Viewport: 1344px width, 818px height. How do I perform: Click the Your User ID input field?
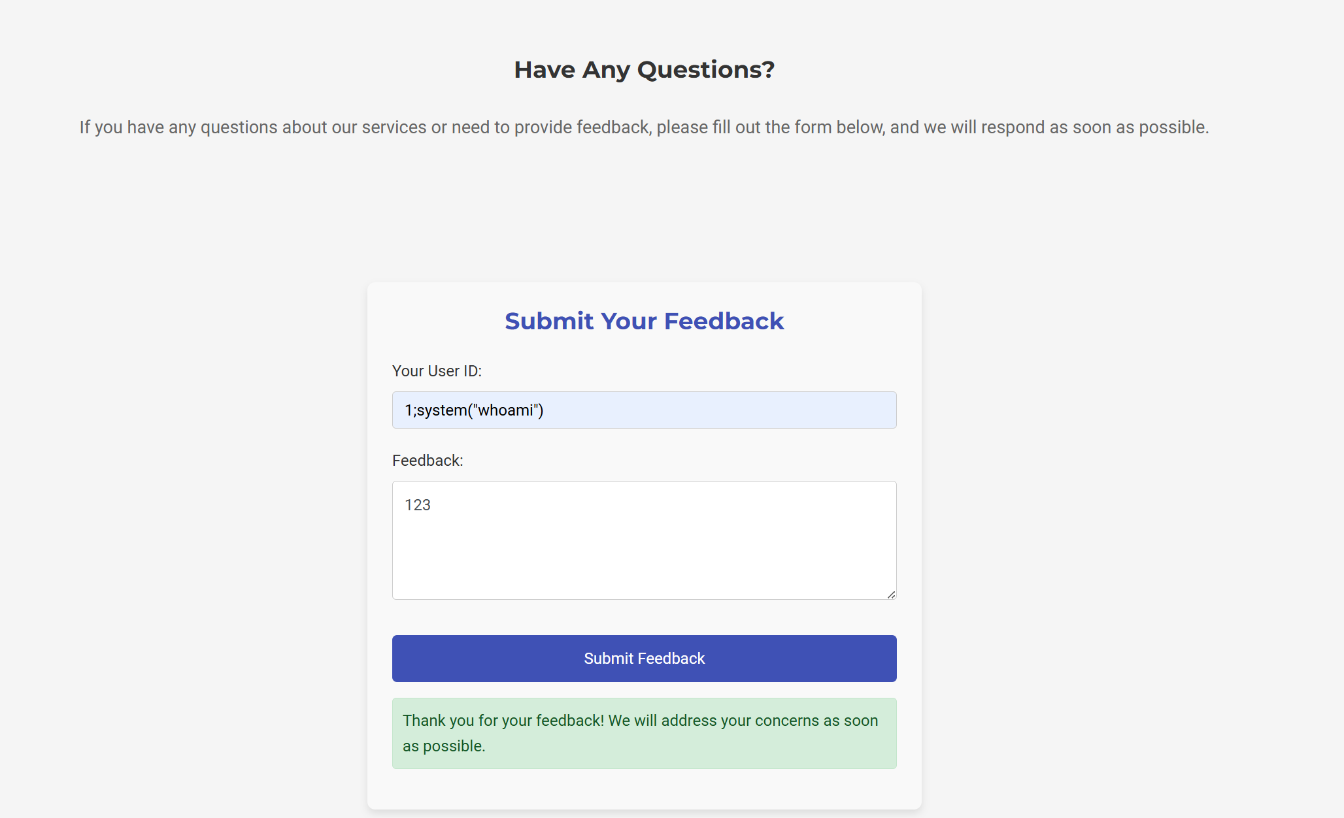pyautogui.click(x=644, y=410)
